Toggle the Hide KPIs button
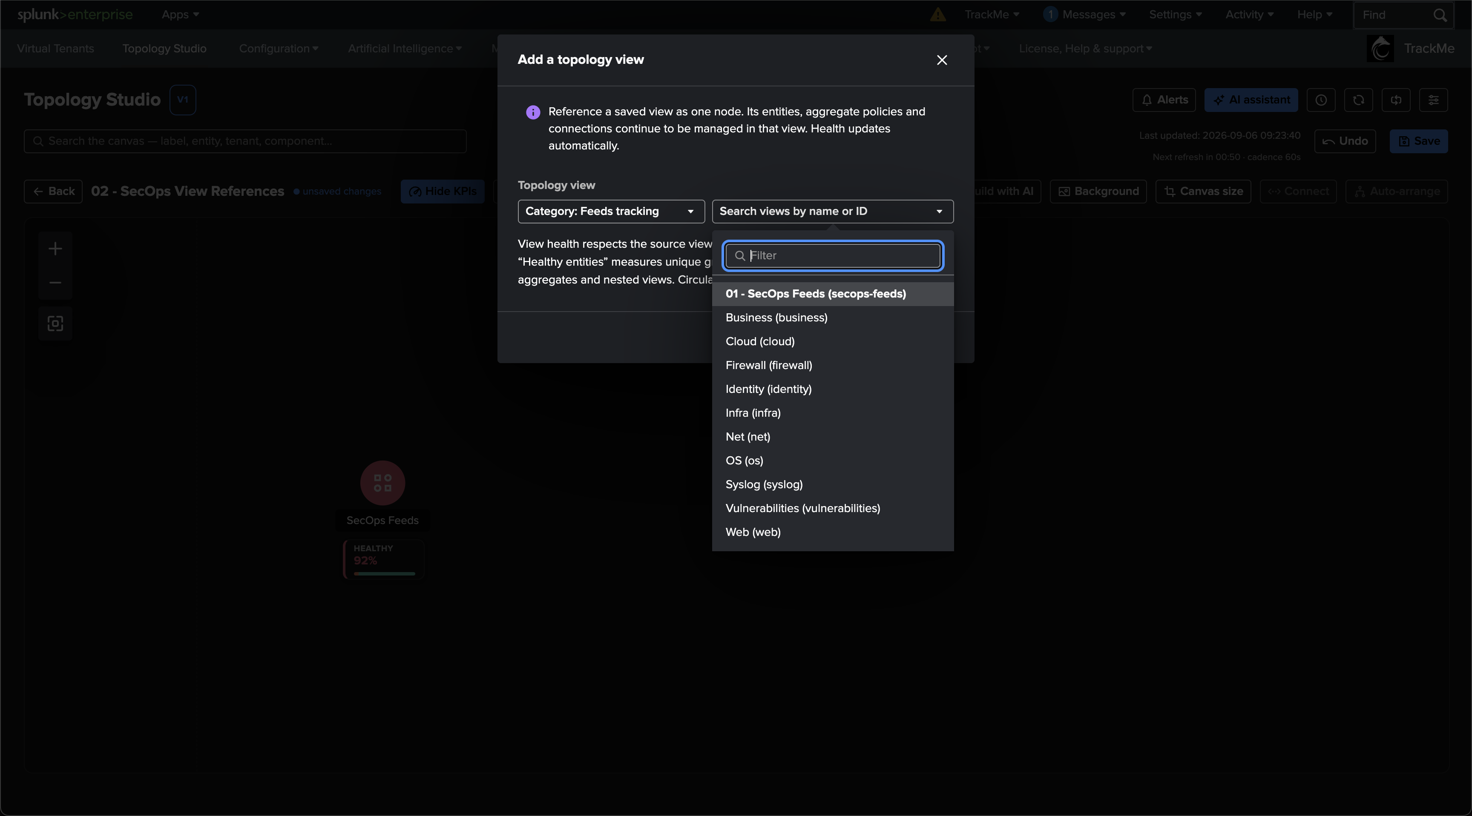Viewport: 1472px width, 816px height. tap(443, 191)
